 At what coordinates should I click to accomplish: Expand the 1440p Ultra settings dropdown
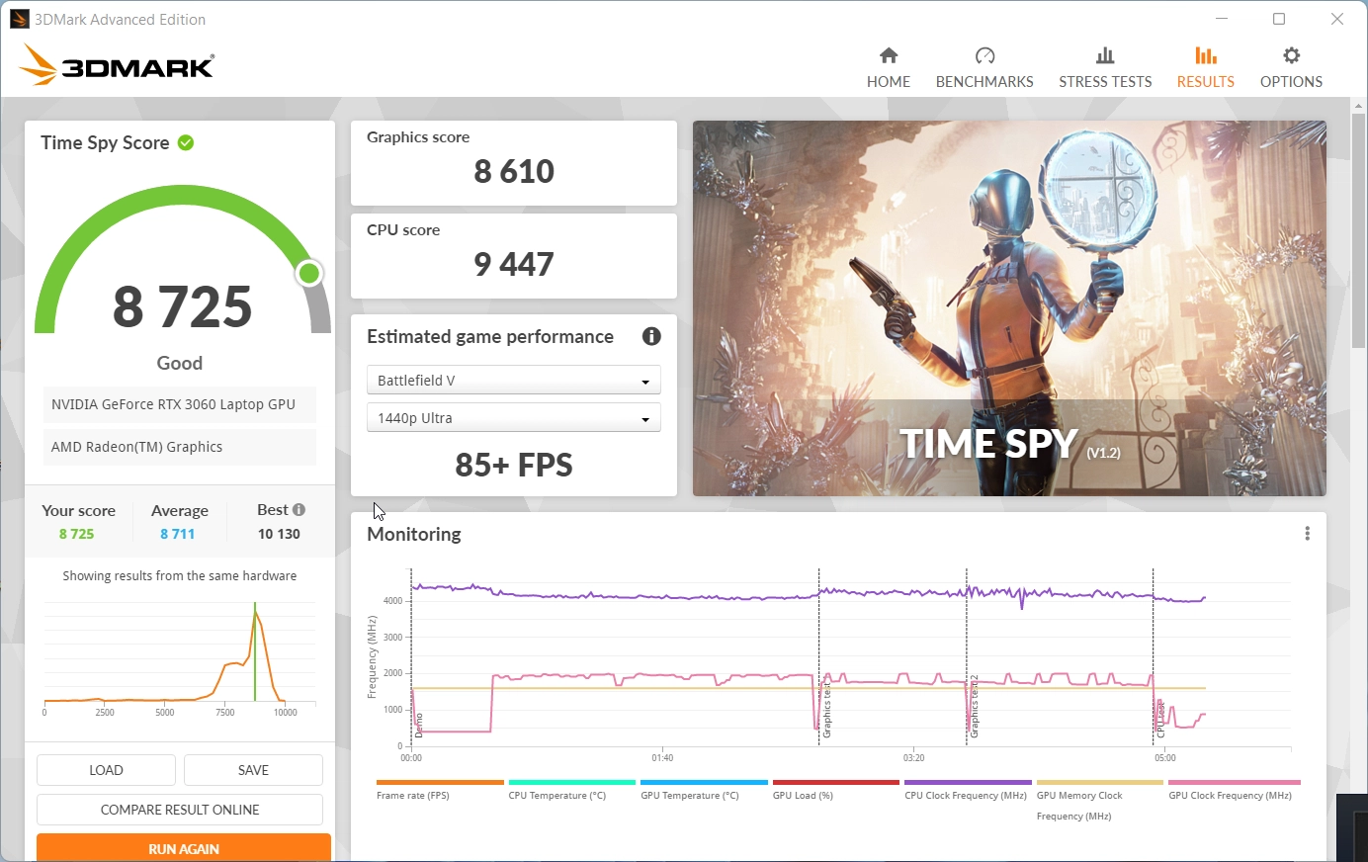(513, 417)
